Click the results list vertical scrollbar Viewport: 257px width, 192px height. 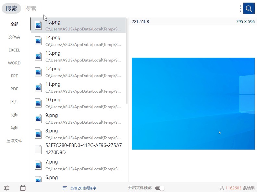127,61
